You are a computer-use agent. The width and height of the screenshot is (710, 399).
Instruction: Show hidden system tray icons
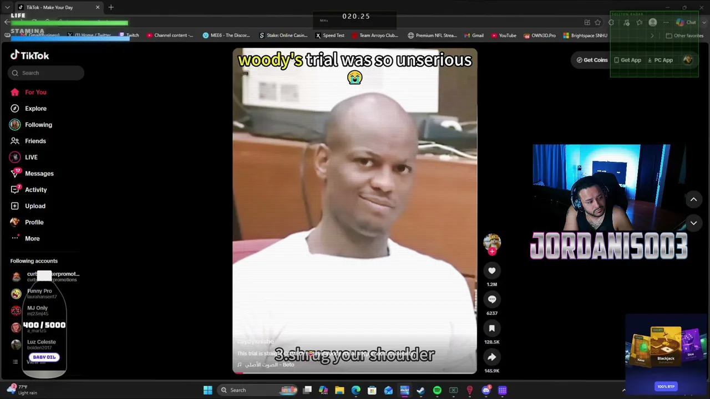tap(623, 390)
